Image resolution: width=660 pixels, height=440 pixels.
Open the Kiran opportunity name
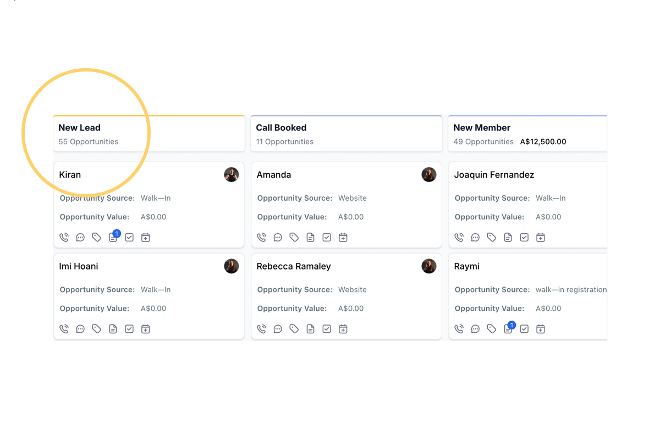pos(70,175)
